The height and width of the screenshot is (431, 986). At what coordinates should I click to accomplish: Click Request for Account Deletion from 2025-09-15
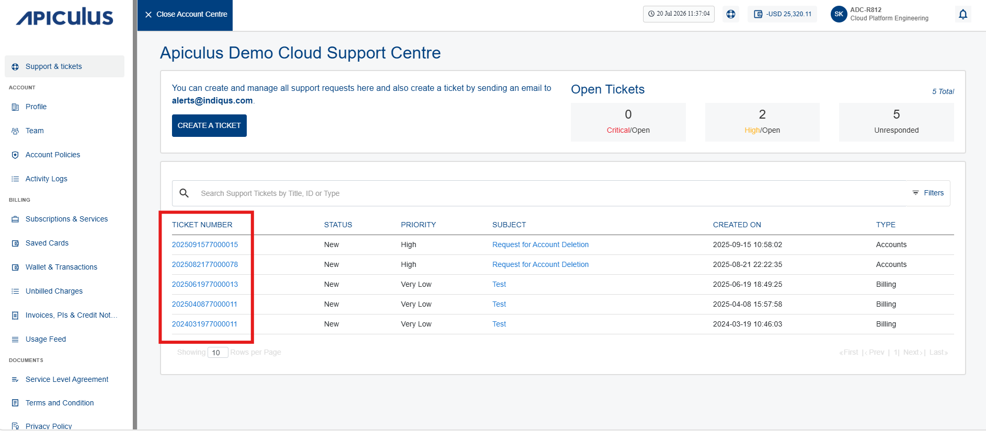coord(541,245)
